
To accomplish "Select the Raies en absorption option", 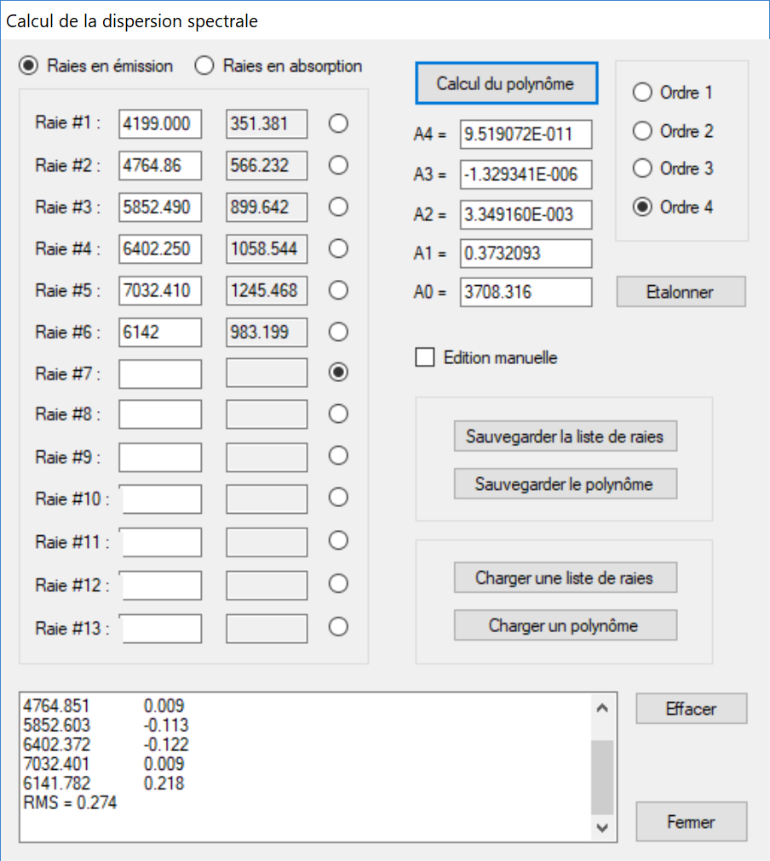I will [x=204, y=66].
